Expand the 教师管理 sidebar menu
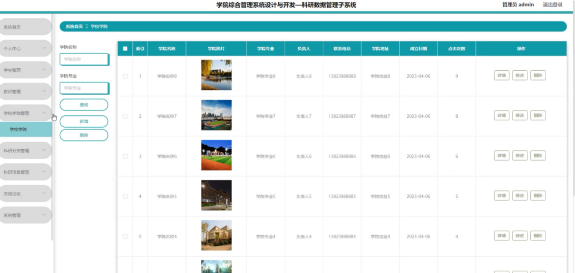The width and height of the screenshot is (575, 273). click(x=26, y=91)
